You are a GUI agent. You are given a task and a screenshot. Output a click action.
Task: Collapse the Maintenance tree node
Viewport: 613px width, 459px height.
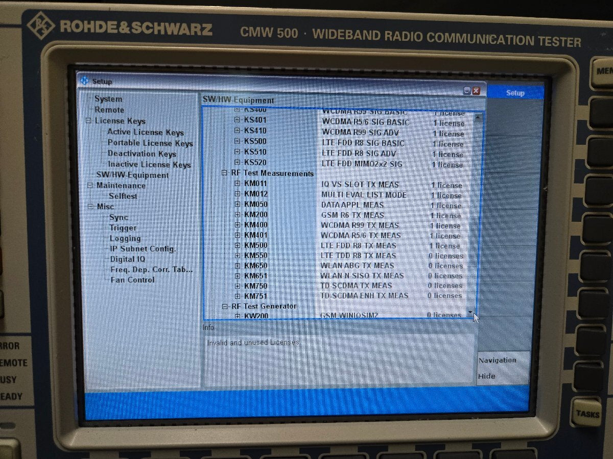[90, 186]
